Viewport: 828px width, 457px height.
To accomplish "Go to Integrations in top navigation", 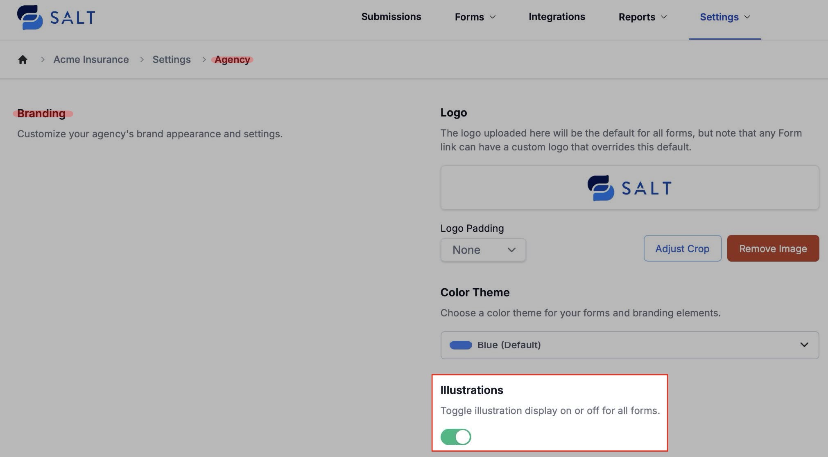I will [x=557, y=17].
